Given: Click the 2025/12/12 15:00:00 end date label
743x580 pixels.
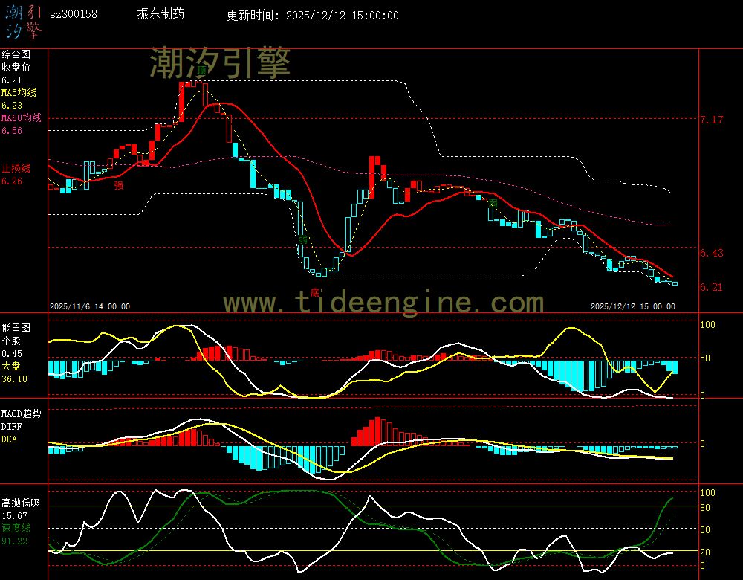Looking at the screenshot, I should (x=632, y=306).
